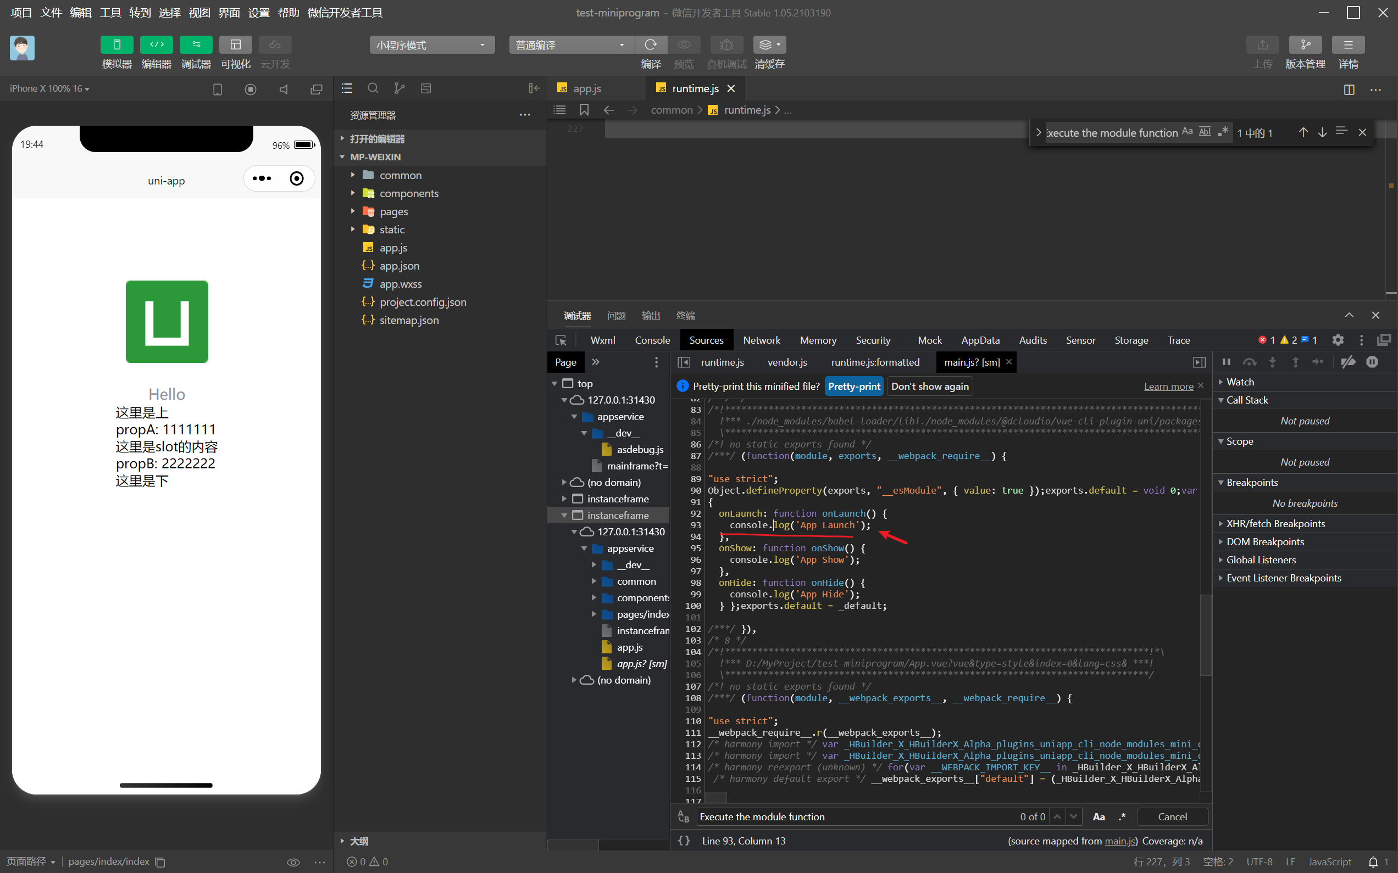This screenshot has height=873, width=1398.
Task: Open the 工具 menu
Action: pos(110,13)
